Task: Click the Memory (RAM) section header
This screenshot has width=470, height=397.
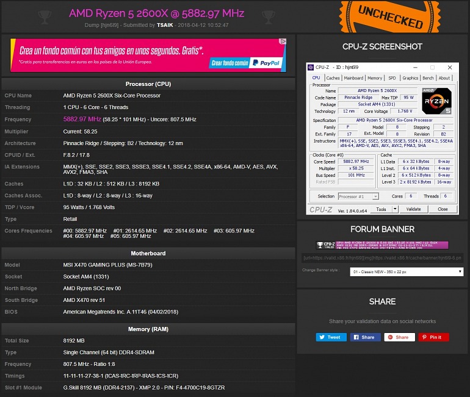Action: (148, 329)
